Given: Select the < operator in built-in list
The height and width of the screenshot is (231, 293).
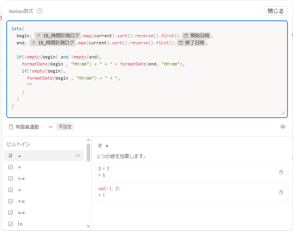Looking at the screenshot, I should coord(44,190).
